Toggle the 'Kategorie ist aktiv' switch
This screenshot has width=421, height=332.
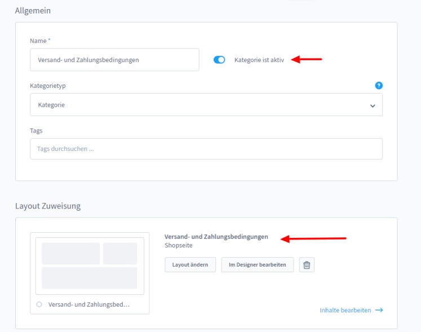219,60
